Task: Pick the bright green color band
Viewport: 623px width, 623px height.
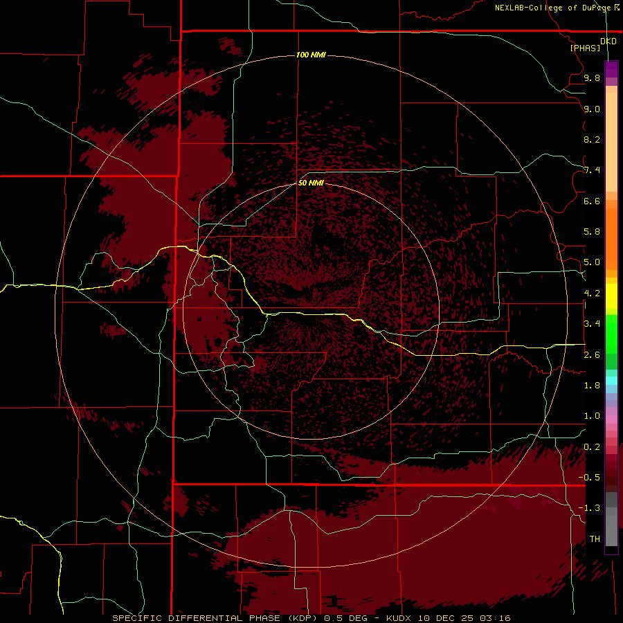Action: coord(611,334)
